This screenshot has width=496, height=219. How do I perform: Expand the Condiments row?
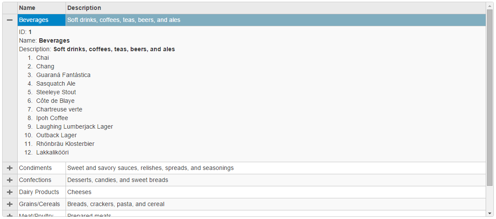(x=10, y=168)
